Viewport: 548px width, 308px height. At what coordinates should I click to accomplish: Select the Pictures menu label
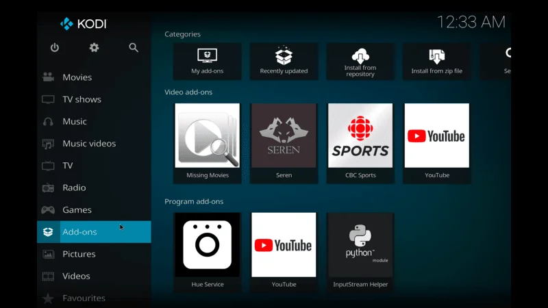tap(79, 254)
